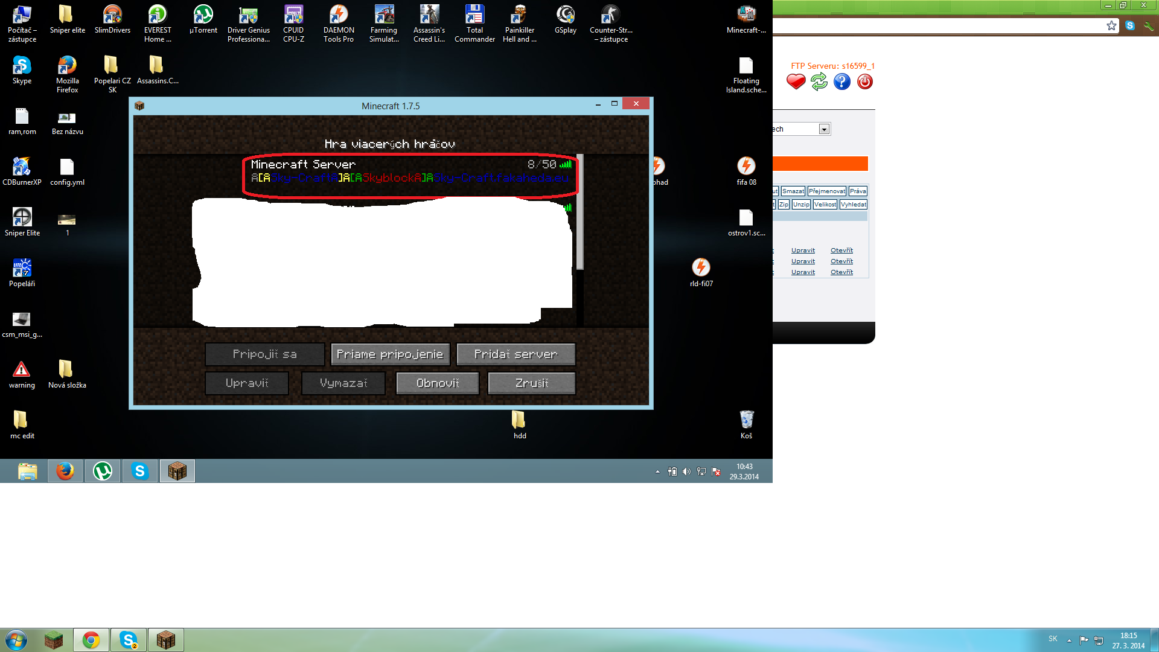1159x652 pixels.
Task: Click the Zrušiť button in Minecraft
Action: tap(532, 383)
